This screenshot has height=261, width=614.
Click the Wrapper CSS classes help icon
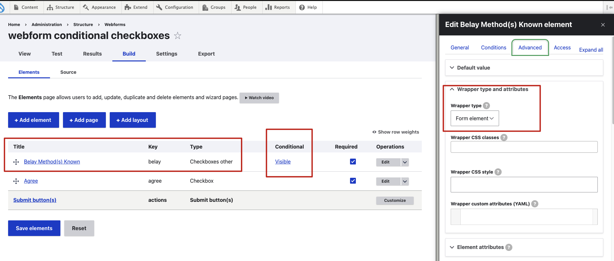coord(504,137)
